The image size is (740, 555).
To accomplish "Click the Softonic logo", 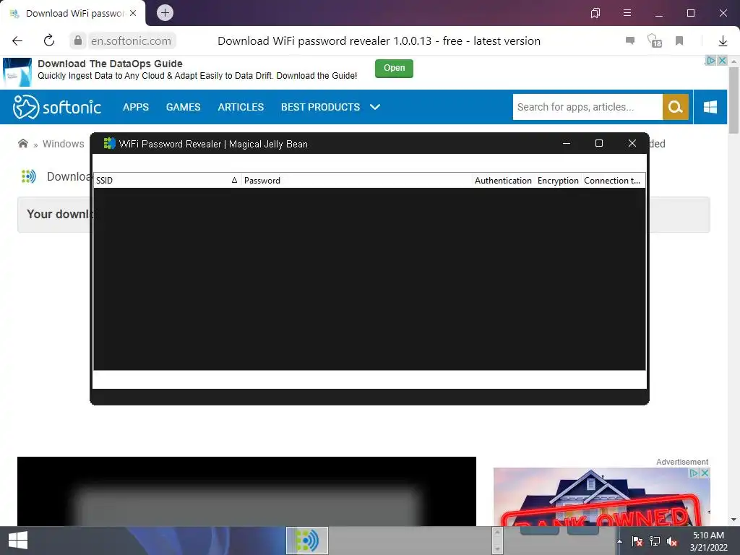I will [x=57, y=107].
